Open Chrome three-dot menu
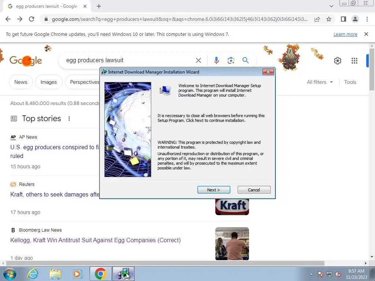 pyautogui.click(x=367, y=19)
